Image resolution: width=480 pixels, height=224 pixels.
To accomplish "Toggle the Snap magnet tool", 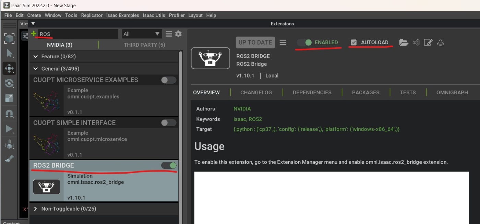I will 9,114.
